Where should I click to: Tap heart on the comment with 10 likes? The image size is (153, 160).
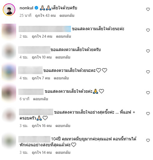coord(148,51)
